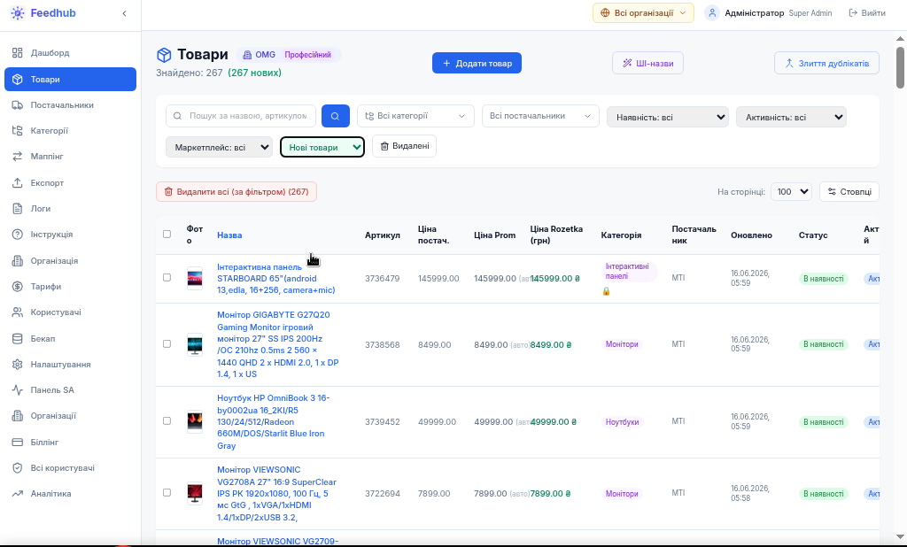Screen dimensions: 907x547
Task: Click scrollbar down arrow at bottom right
Action: coord(900,538)
